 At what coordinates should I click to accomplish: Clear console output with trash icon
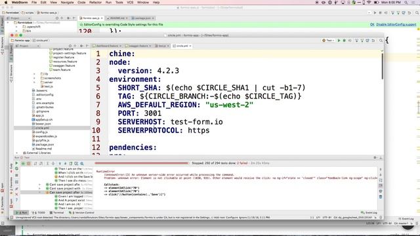381,197
